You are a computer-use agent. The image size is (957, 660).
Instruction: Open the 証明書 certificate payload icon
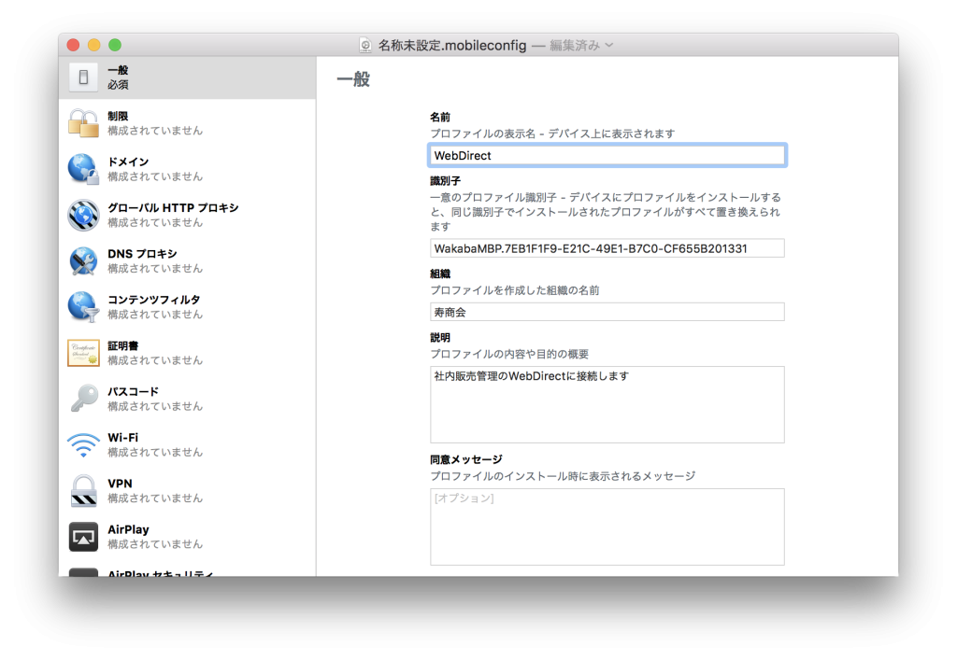[x=83, y=352]
